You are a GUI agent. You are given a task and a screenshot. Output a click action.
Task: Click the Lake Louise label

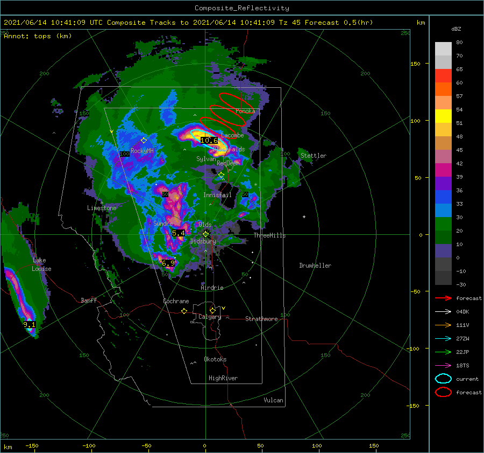(x=41, y=264)
